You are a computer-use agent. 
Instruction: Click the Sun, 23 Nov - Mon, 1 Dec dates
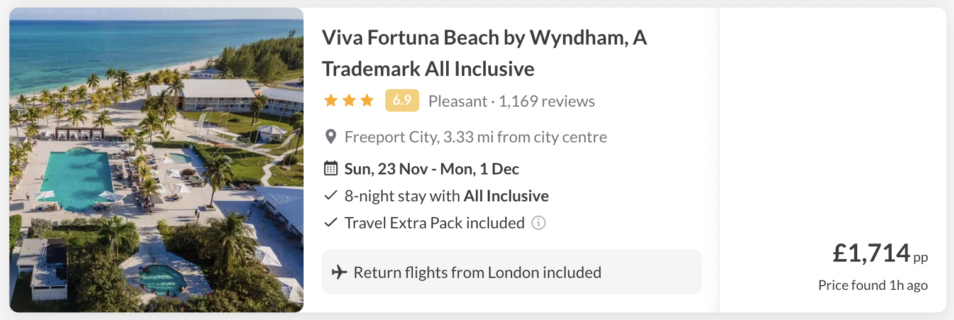pyautogui.click(x=432, y=168)
